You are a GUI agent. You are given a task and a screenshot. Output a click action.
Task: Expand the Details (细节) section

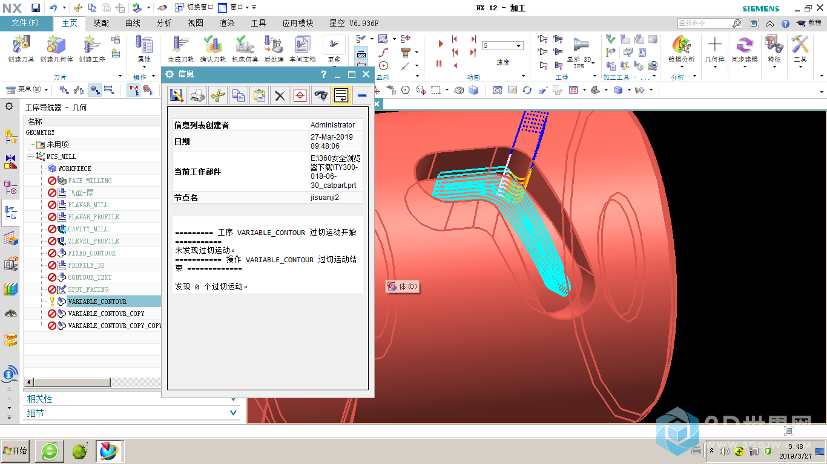131,413
